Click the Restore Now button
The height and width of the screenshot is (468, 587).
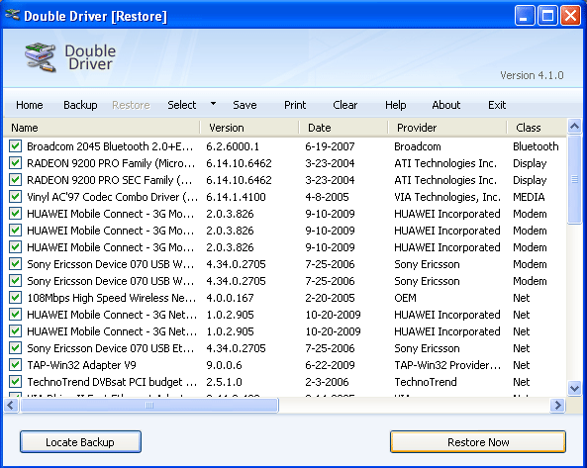[478, 442]
